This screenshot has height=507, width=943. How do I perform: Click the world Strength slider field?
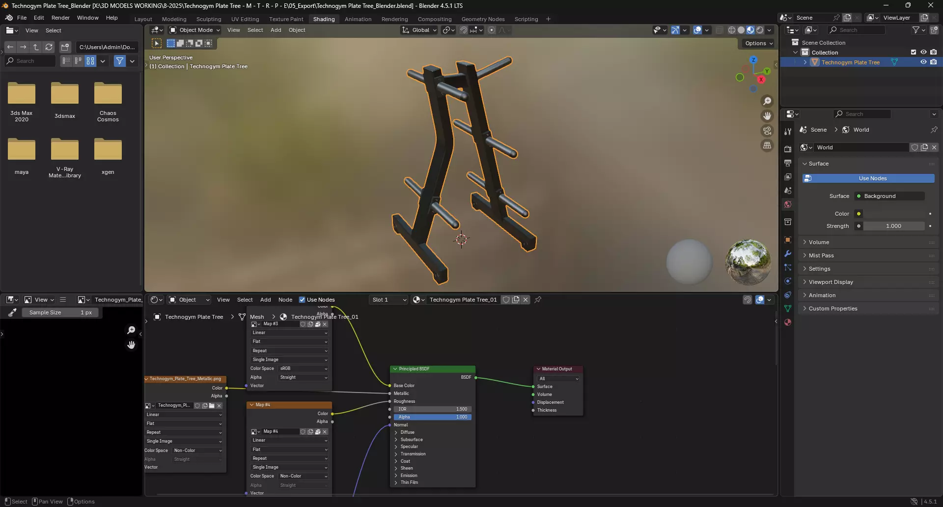coord(893,226)
